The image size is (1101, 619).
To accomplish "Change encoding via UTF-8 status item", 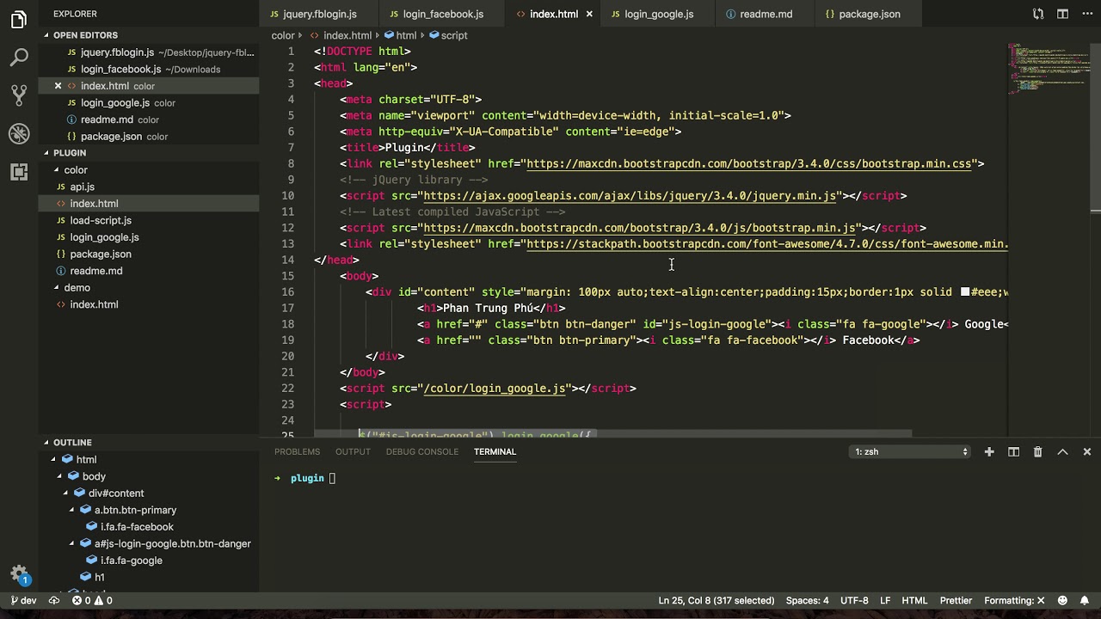I will pyautogui.click(x=854, y=600).
